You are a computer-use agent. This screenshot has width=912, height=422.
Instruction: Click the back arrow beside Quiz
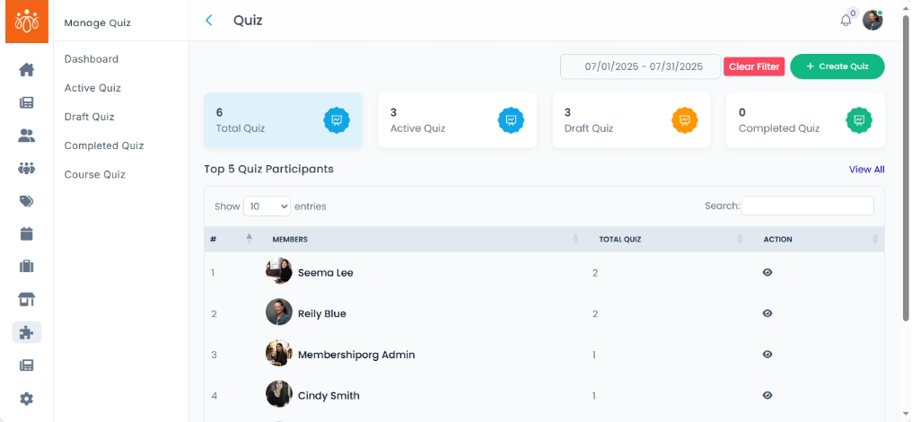209,20
